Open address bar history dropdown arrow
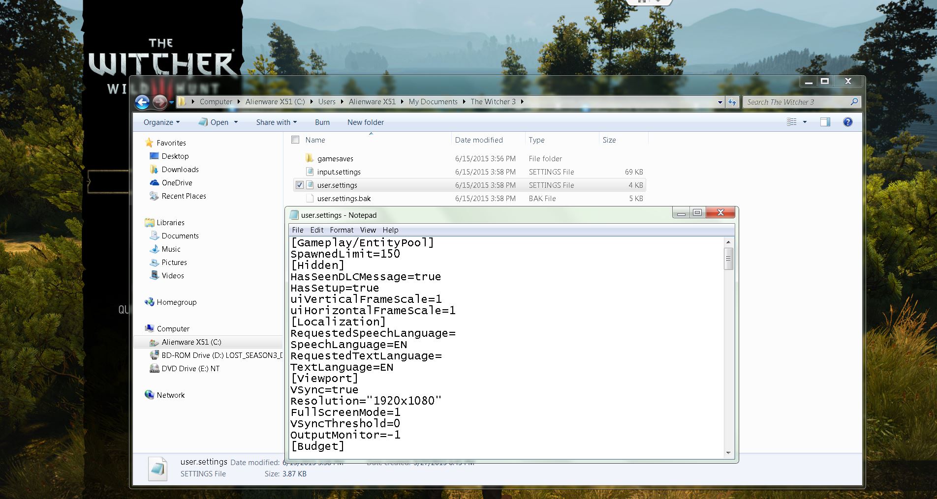937x499 pixels. tap(720, 102)
